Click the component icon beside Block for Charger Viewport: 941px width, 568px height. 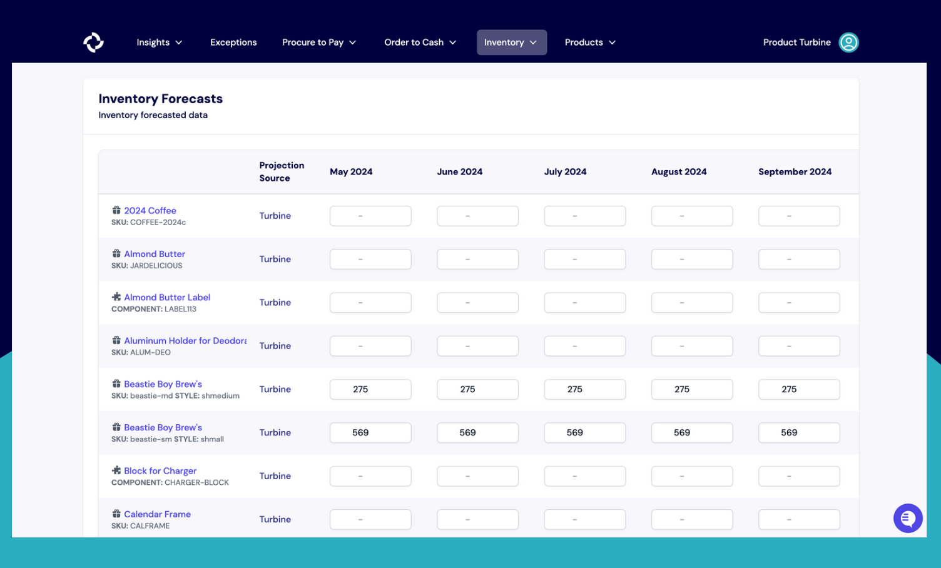click(117, 470)
